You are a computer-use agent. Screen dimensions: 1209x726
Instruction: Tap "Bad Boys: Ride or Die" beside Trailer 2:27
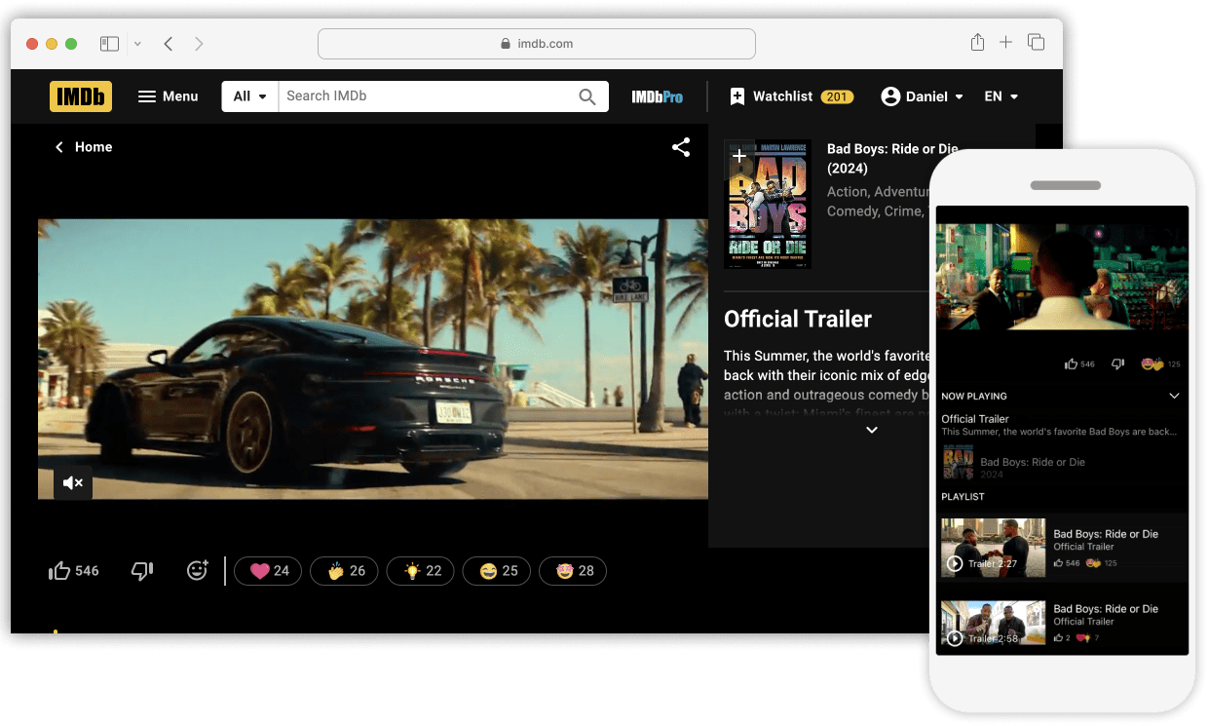[1106, 534]
